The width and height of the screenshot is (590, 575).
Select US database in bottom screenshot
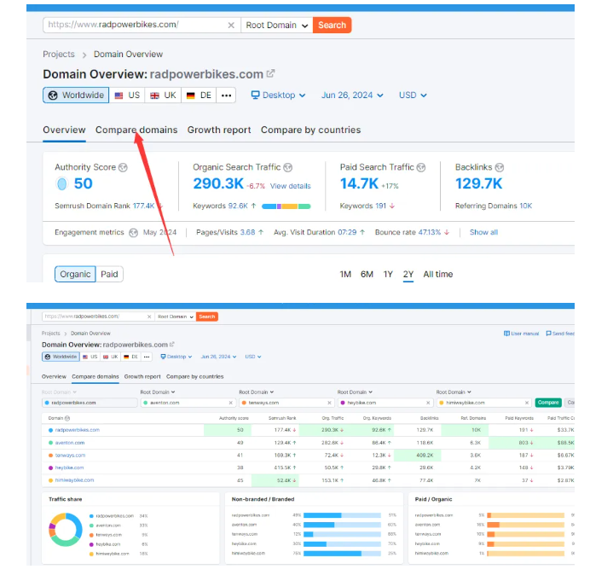(x=90, y=357)
